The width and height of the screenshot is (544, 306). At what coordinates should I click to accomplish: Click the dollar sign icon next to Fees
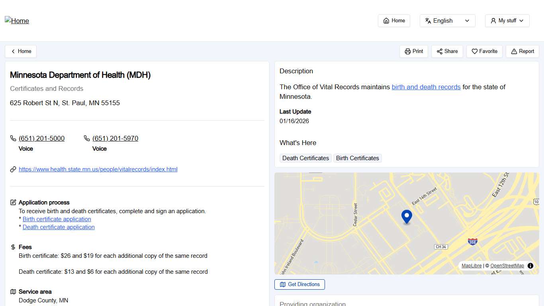[13, 247]
